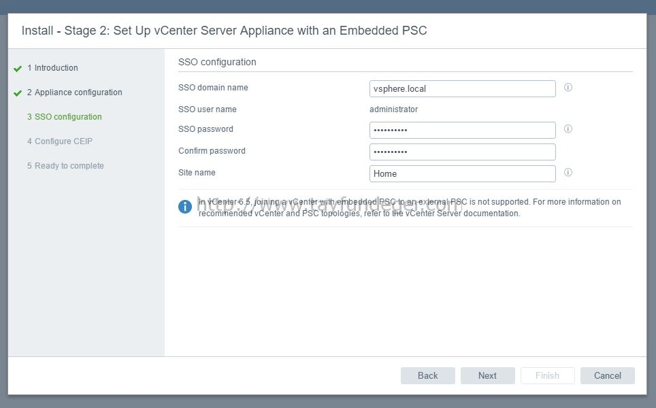
Task: Click the info icon beside SSO password
Action: (568, 129)
